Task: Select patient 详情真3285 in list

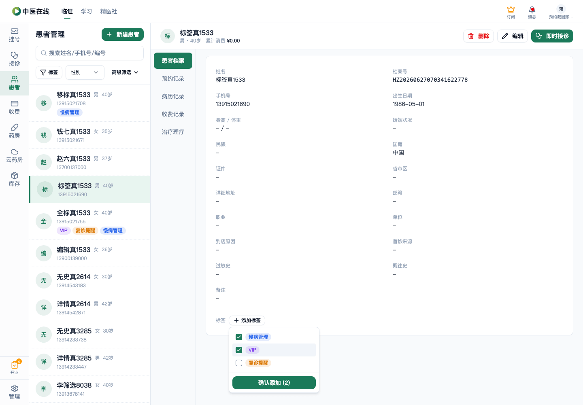Action: point(89,362)
